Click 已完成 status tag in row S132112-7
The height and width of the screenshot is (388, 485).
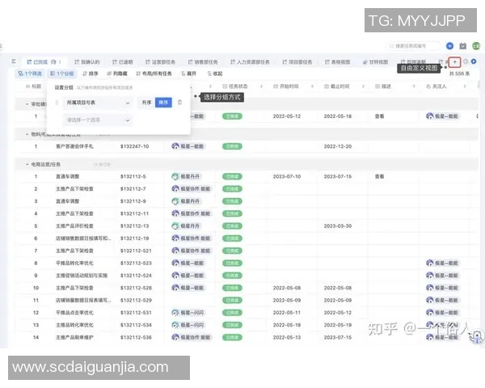(x=232, y=188)
